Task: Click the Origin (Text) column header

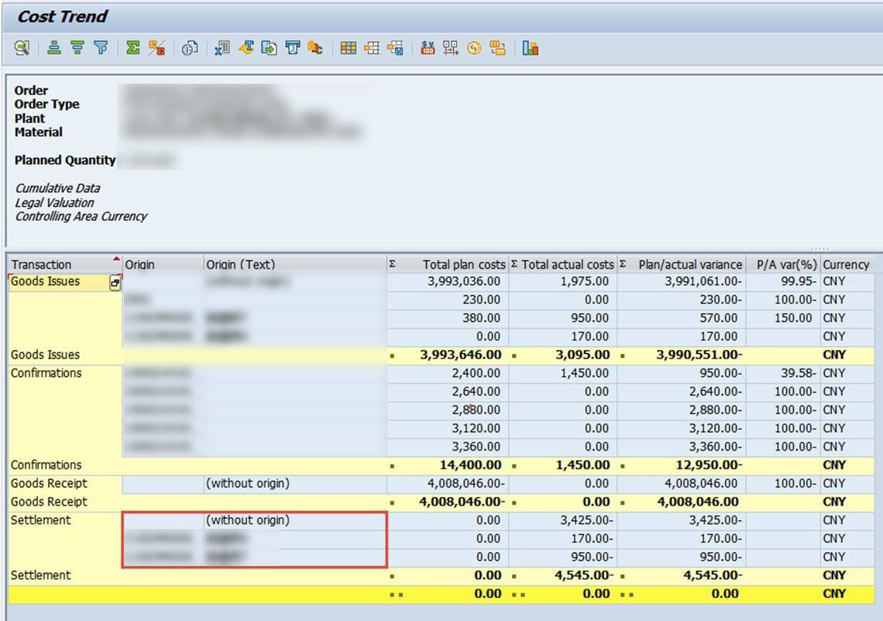Action: point(295,264)
